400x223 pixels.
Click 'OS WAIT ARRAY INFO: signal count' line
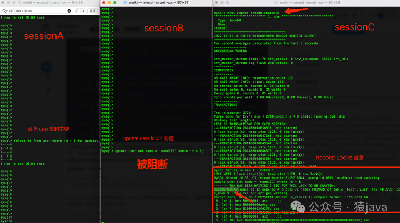(x=249, y=82)
